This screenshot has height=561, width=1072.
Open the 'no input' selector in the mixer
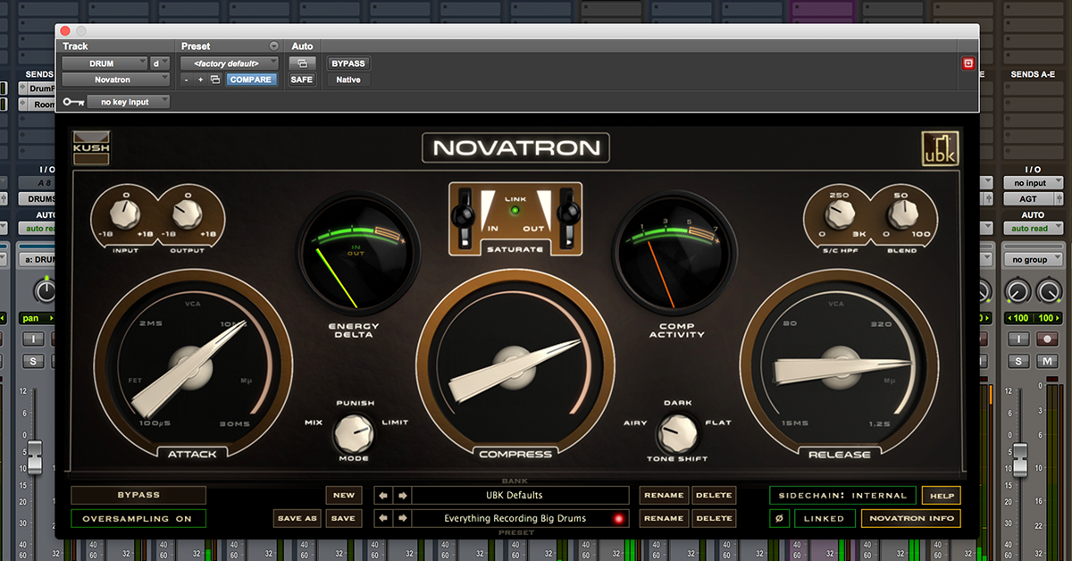1034,183
